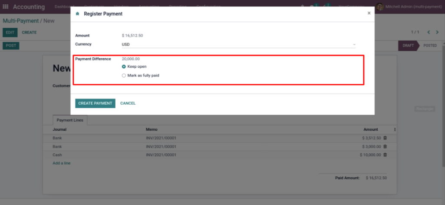Click the $ 10,000.00 amount cell
Image resolution: width=445 pixels, height=205 pixels.
370,155
